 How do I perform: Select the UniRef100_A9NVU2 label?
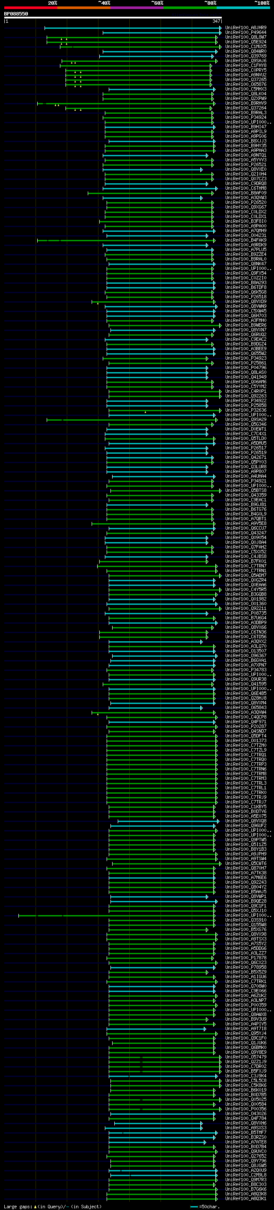click(246, 75)
